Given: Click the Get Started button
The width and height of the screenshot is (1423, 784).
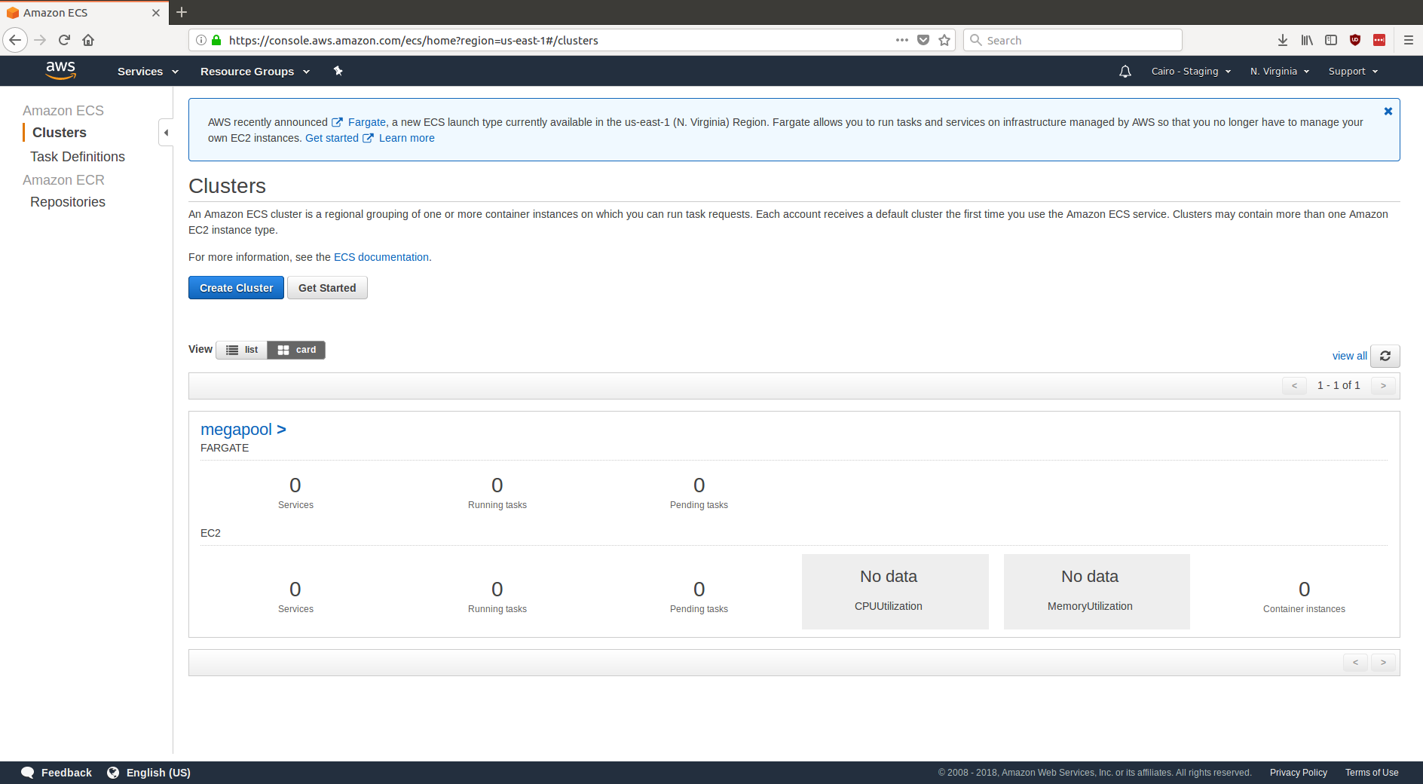Looking at the screenshot, I should coord(327,288).
